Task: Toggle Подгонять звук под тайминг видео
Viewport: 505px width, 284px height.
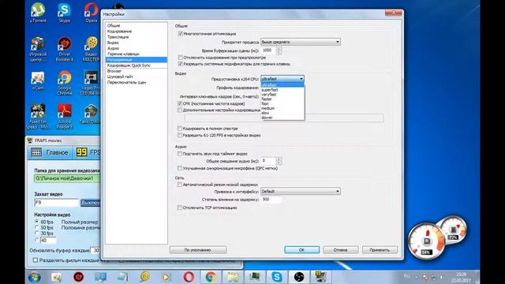Action: pos(180,154)
